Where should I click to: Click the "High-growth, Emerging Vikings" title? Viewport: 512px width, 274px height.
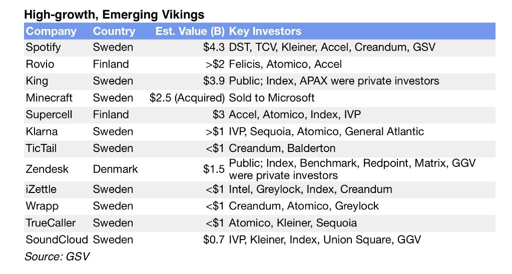pos(115,14)
